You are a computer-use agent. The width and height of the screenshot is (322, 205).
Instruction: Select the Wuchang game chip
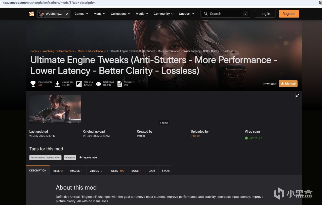click(51, 14)
